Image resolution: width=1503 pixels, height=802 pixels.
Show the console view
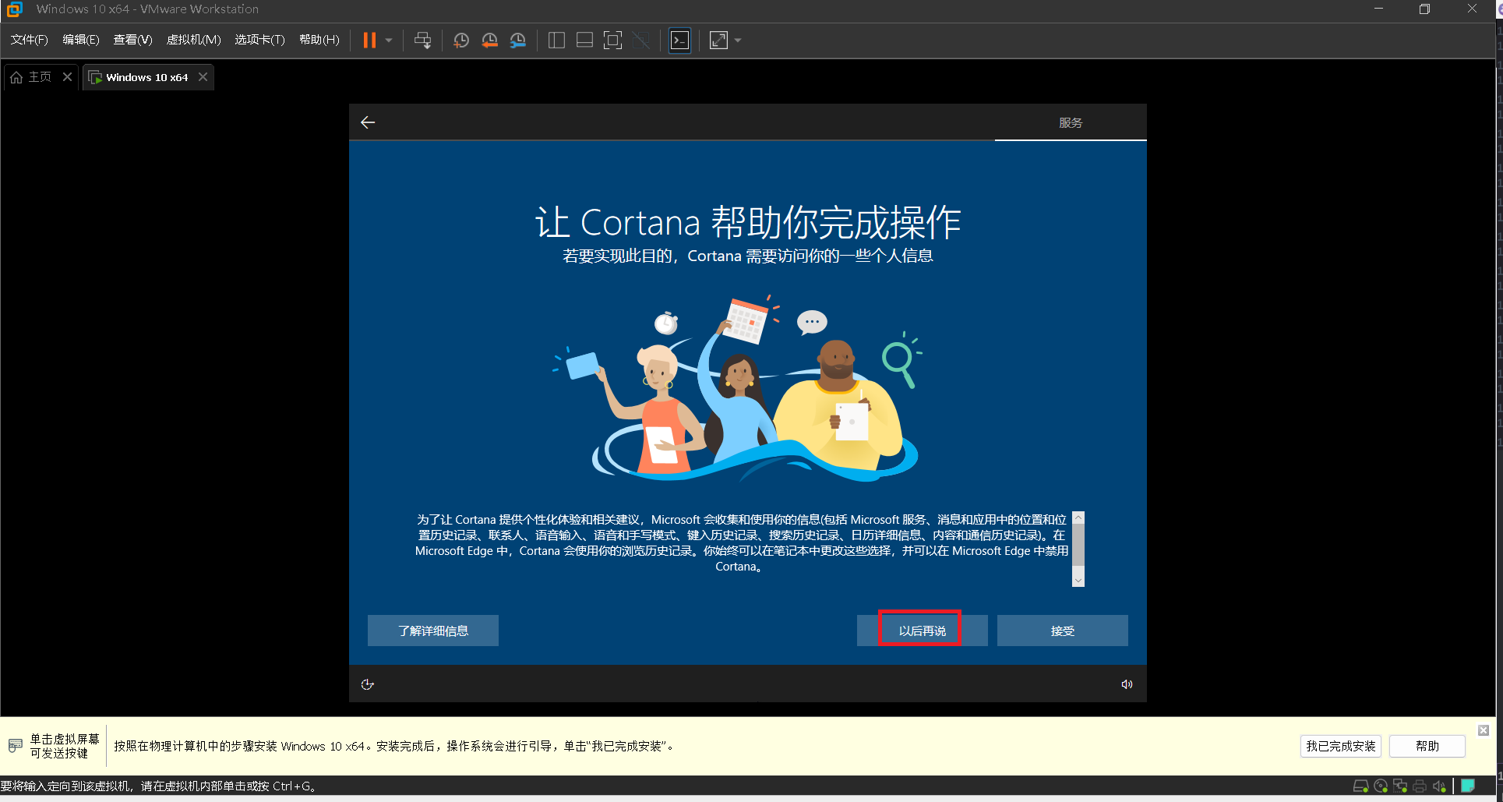tap(679, 41)
